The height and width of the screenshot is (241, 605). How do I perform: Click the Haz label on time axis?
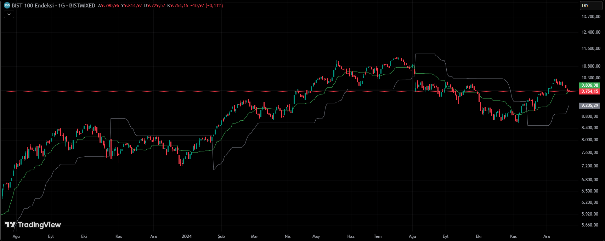(351, 236)
